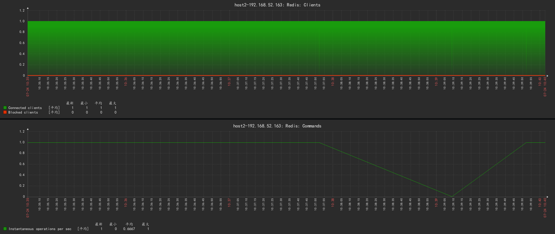Click [平均] tag next to Blocked clients
The width and height of the screenshot is (555, 234).
click(54, 112)
